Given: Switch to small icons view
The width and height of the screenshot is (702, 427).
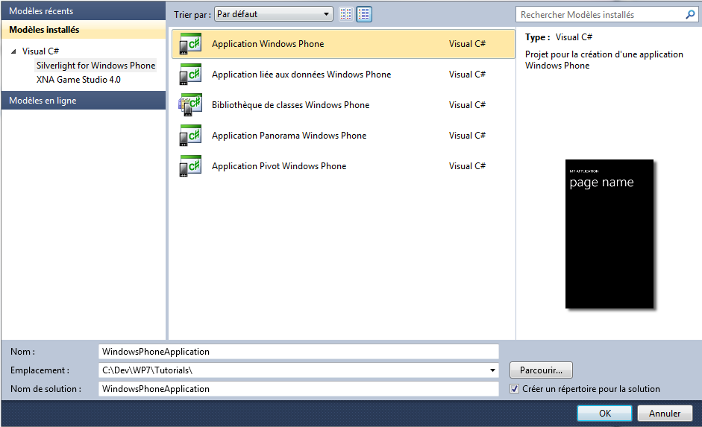Looking at the screenshot, I should coord(346,14).
